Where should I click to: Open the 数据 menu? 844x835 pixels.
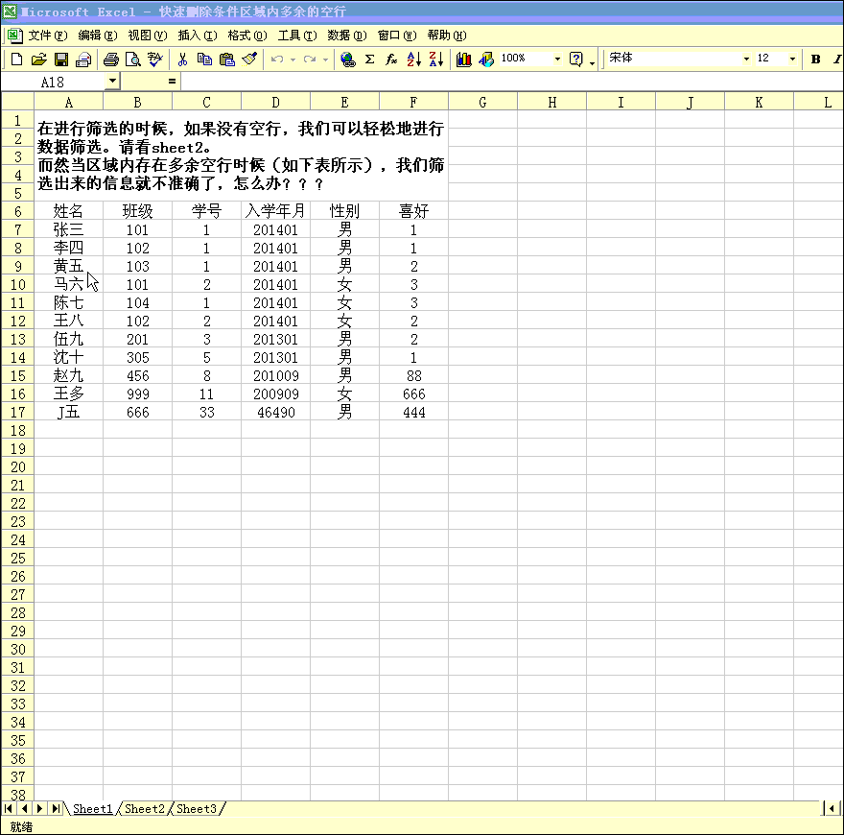coord(346,36)
